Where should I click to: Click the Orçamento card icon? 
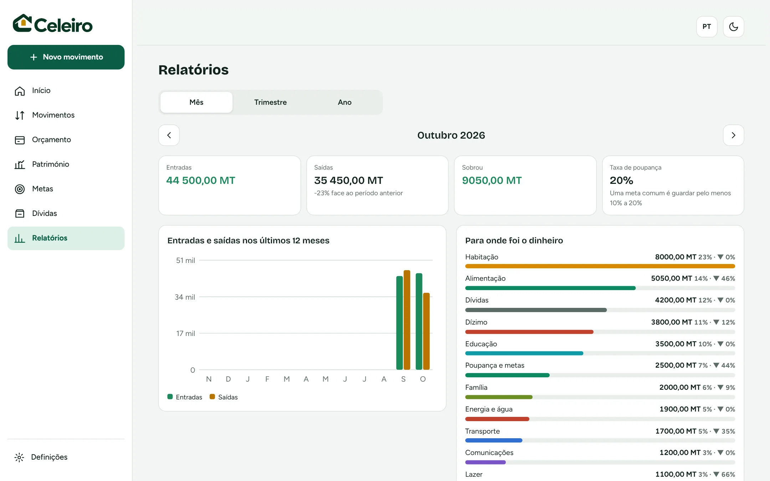point(20,140)
